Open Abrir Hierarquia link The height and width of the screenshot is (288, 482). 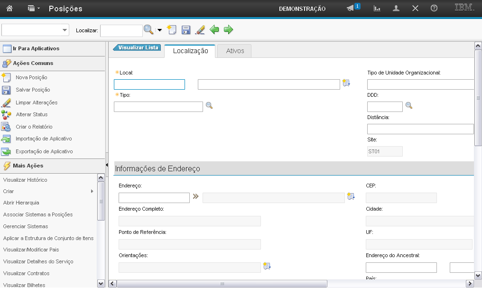point(21,203)
